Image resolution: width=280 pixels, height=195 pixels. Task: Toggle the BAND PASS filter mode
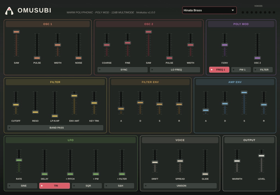[x=55, y=128]
